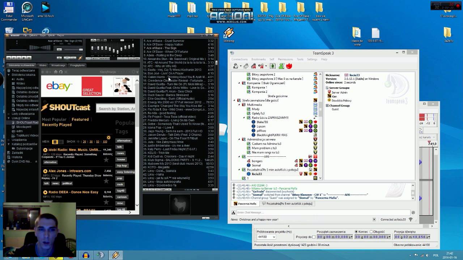Open the TeamSpeak Settings menu
Image resolution: width=463 pixels, height=260 pixels.
point(312,59)
